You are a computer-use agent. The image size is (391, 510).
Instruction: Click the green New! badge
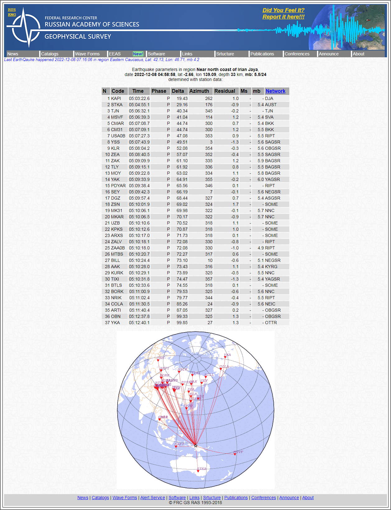click(138, 54)
